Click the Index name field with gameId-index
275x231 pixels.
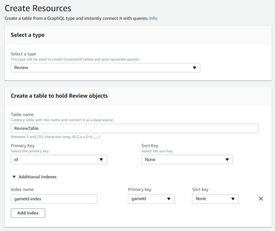pos(54,199)
